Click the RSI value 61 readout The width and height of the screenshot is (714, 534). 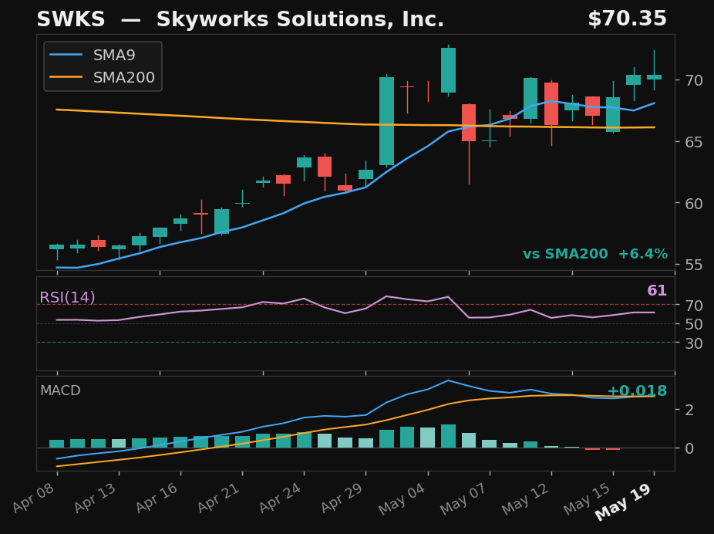tap(657, 291)
